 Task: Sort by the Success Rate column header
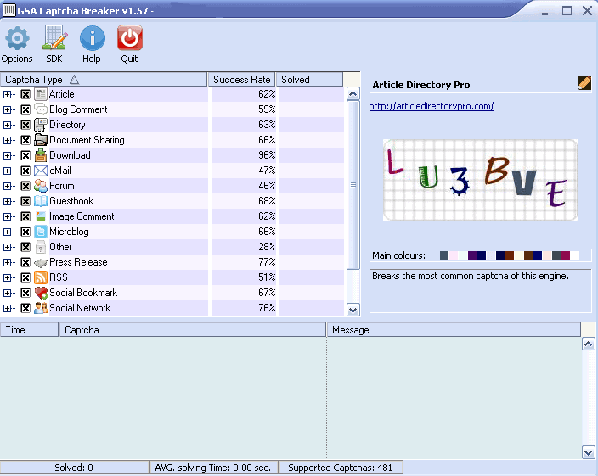pyautogui.click(x=241, y=79)
